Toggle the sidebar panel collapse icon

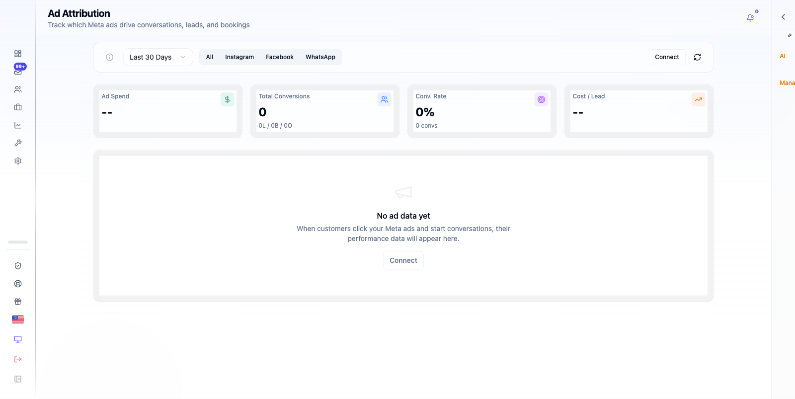[x=18, y=379]
